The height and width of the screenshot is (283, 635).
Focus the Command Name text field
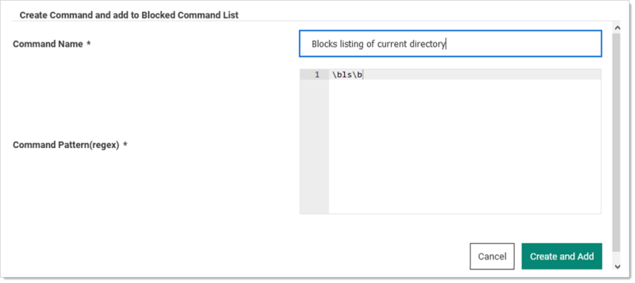point(450,44)
